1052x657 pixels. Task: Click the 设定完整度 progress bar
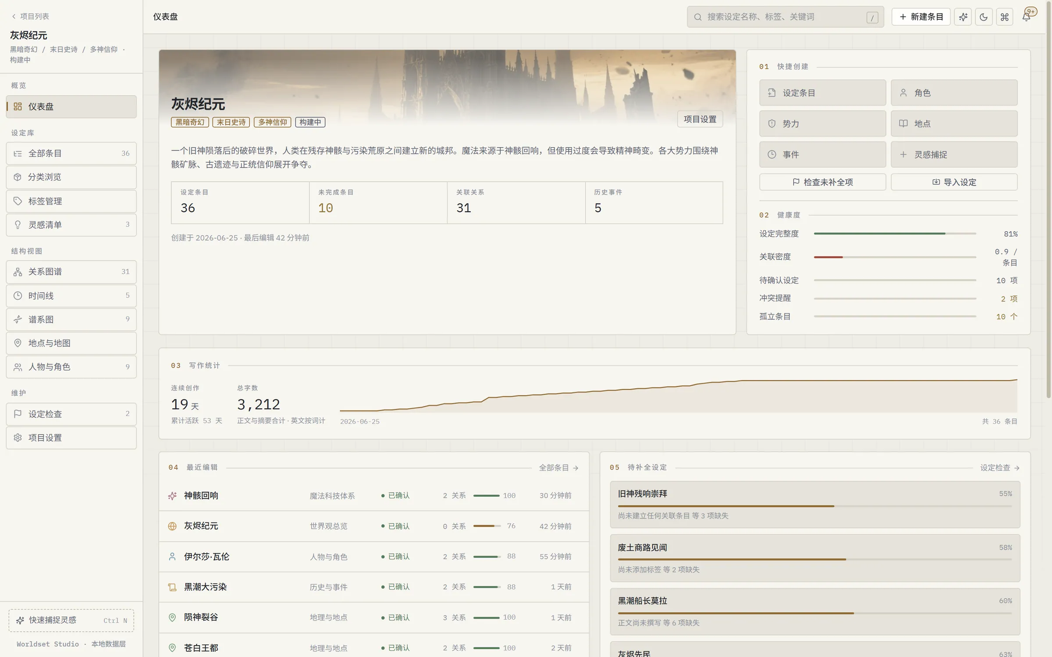[x=895, y=233]
